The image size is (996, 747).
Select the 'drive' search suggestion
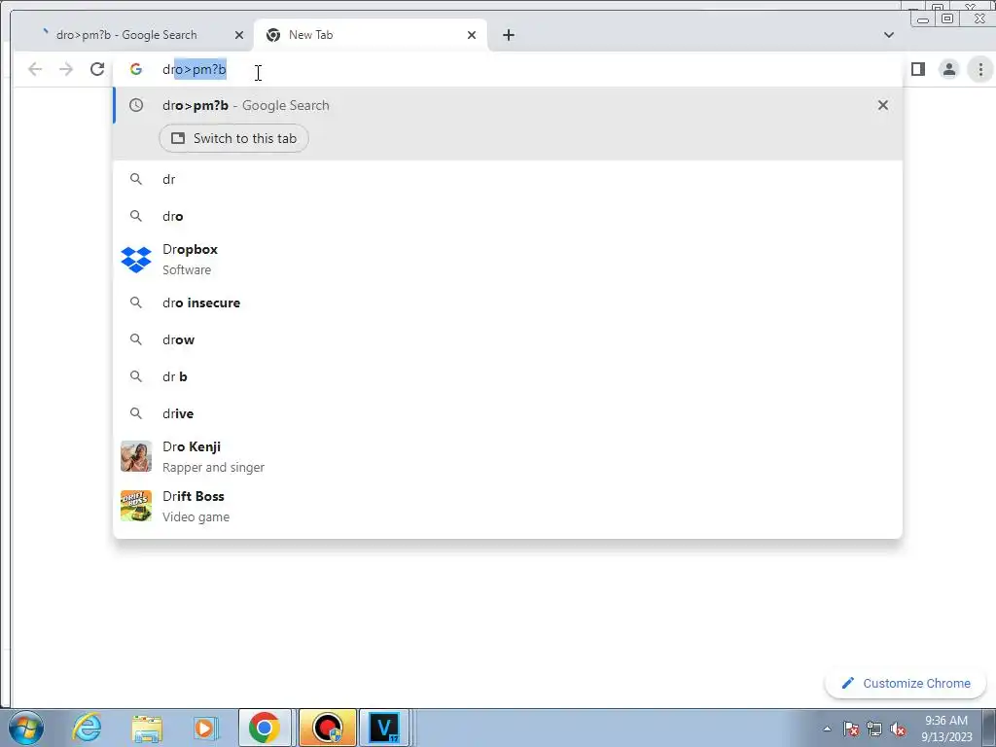pyautogui.click(x=508, y=413)
